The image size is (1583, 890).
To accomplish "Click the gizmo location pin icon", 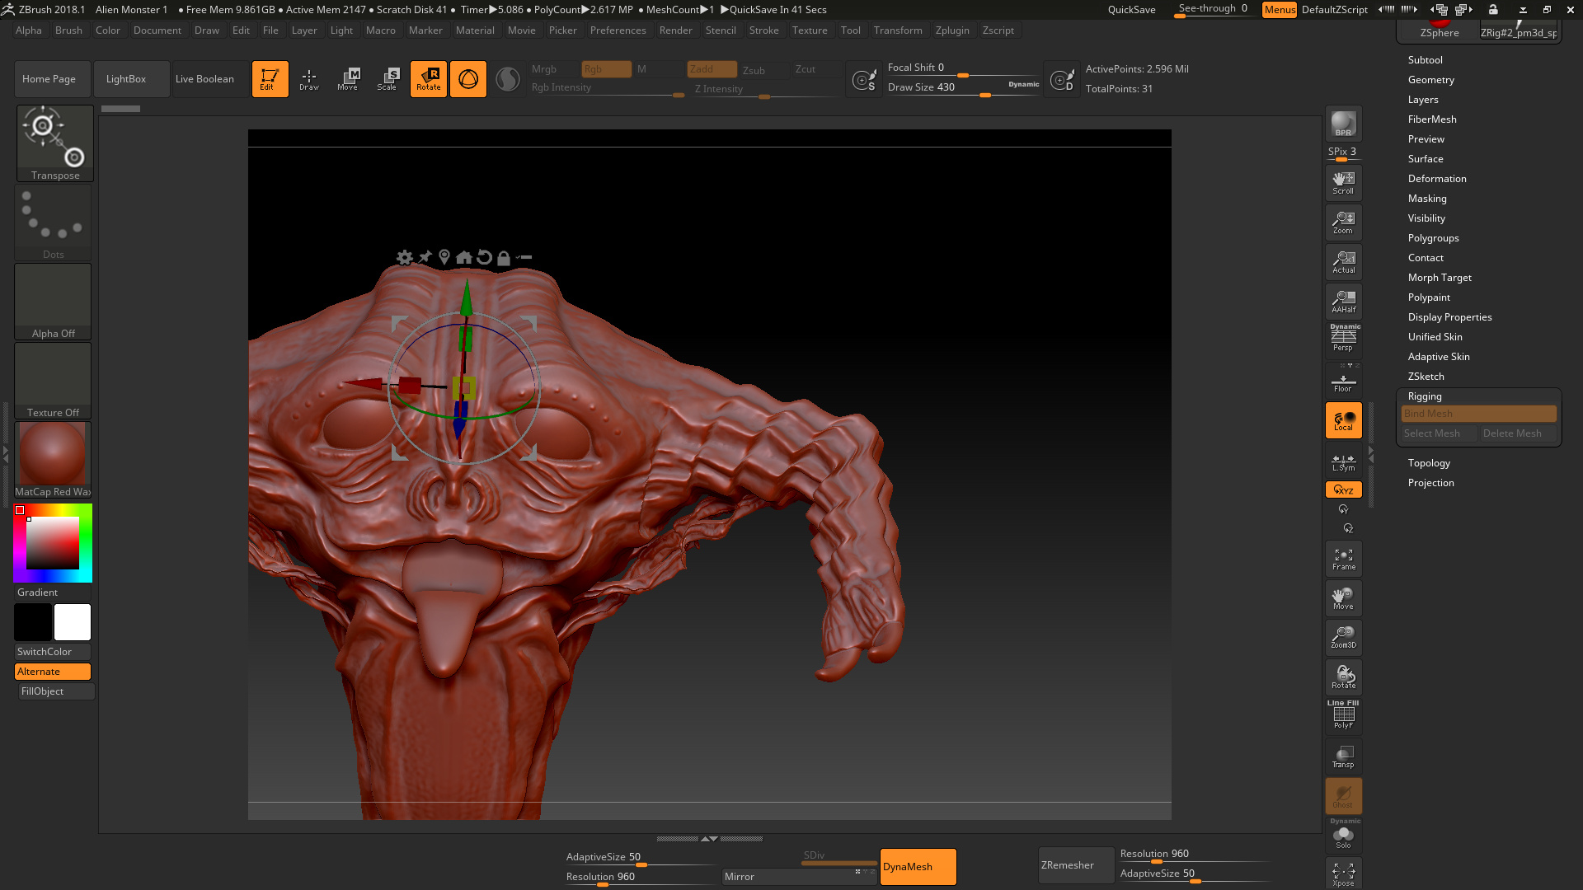I will coord(444,257).
